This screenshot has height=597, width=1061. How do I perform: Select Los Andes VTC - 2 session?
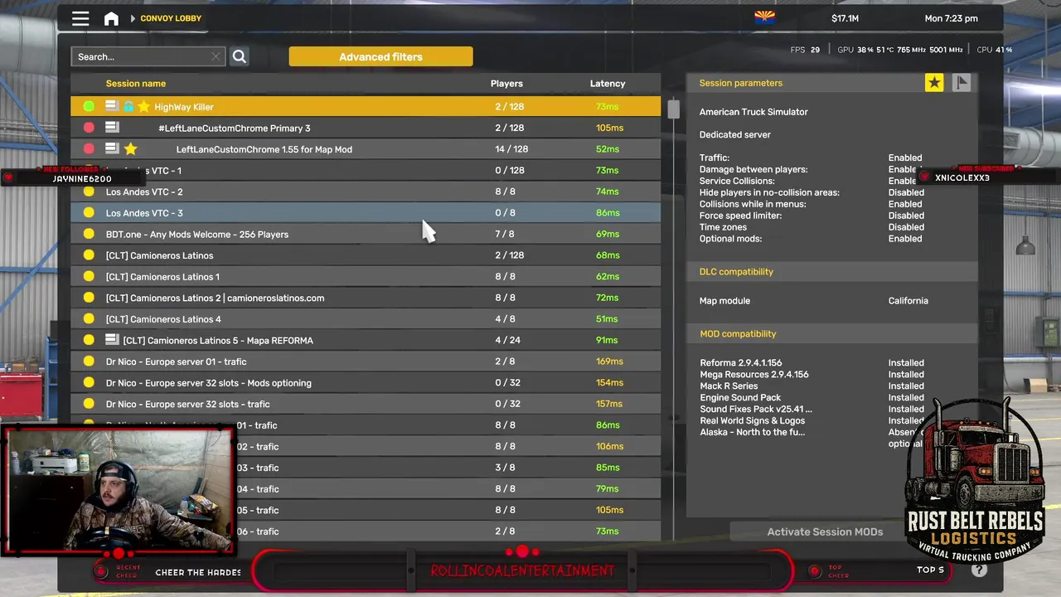[366, 192]
